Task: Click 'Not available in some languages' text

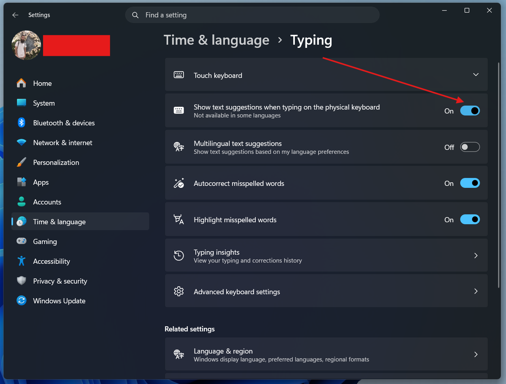Action: [x=237, y=115]
